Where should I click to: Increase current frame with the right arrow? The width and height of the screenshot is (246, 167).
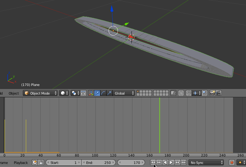click(143, 163)
